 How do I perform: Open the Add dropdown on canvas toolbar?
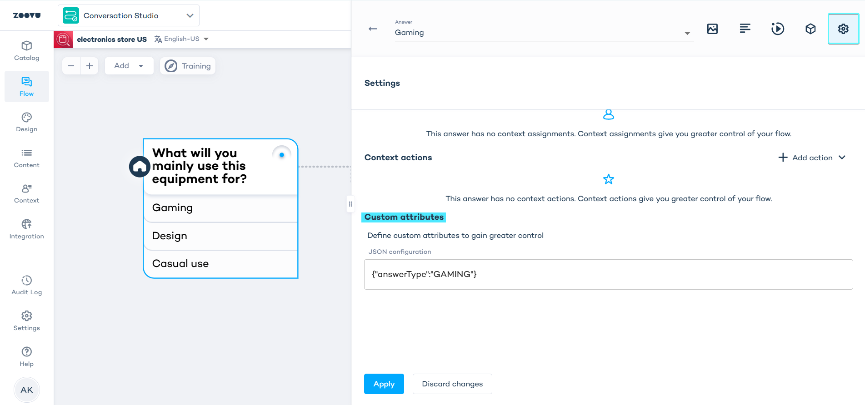tap(129, 66)
